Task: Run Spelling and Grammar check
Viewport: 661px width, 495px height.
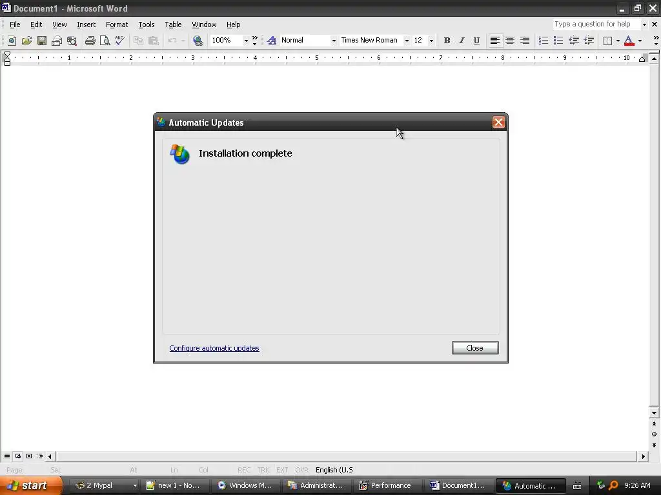Action: tap(119, 41)
